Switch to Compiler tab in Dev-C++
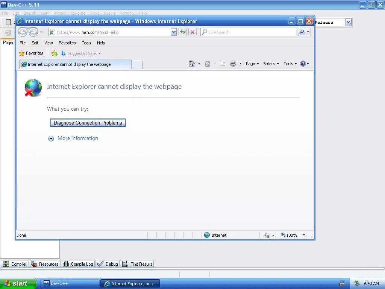Screen dimensions: 385x289 point(15,264)
